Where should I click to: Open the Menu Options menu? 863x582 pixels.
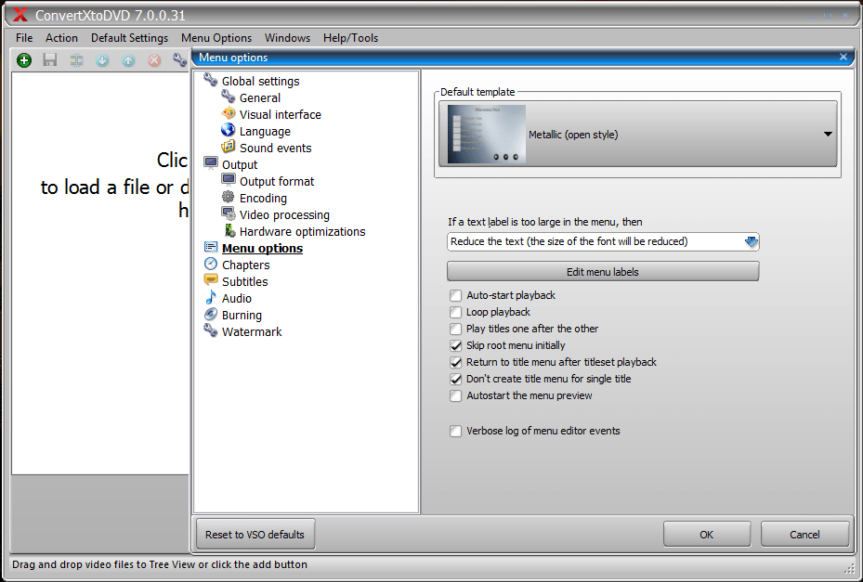click(x=216, y=38)
